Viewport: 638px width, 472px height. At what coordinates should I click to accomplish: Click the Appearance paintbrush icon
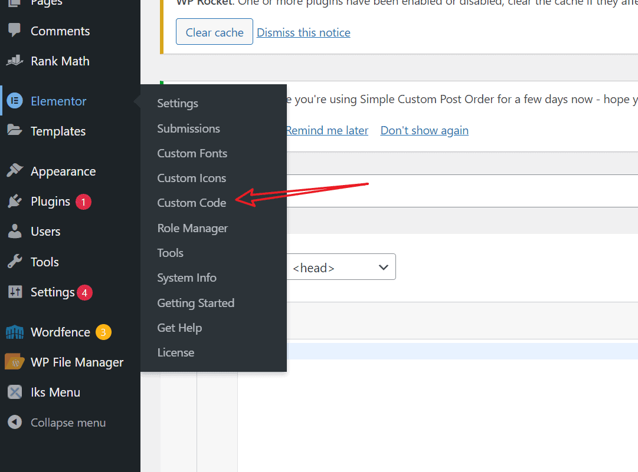coord(16,171)
